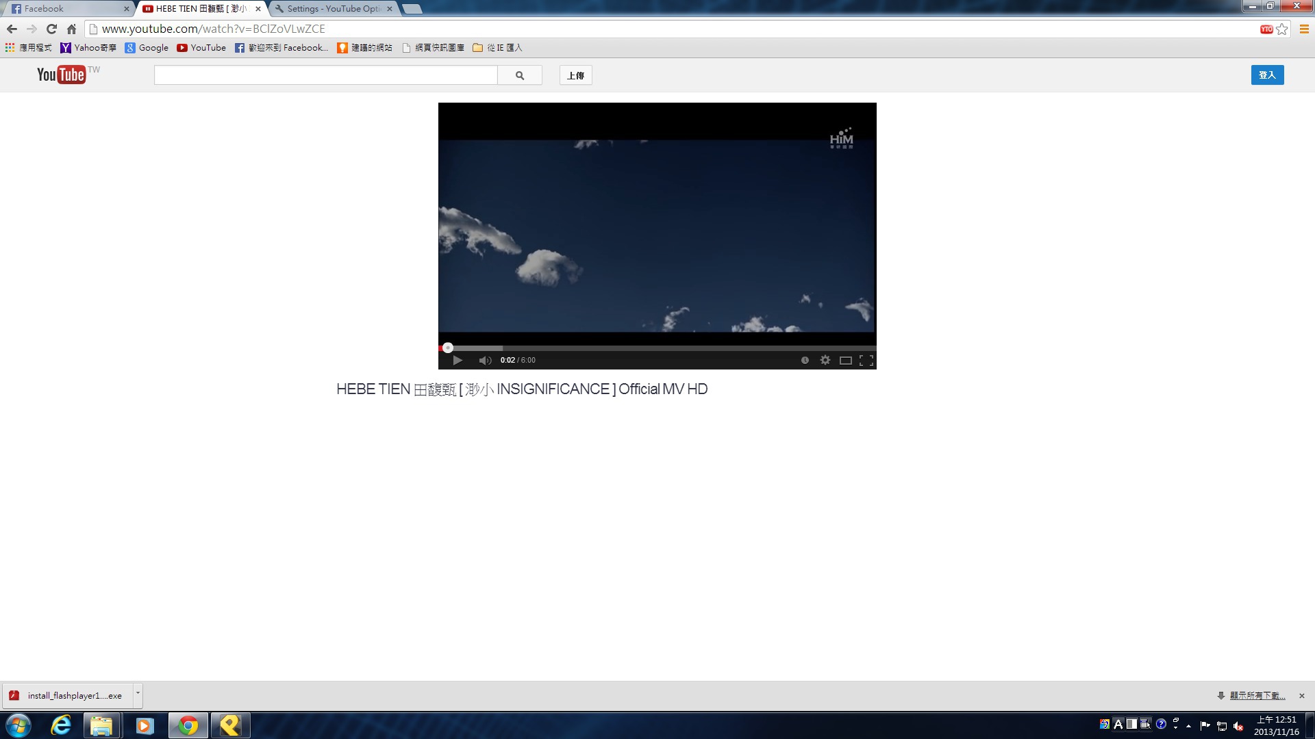Screen dimensions: 1315x739
Task: Open the system clock and date
Action: (x=1277, y=725)
